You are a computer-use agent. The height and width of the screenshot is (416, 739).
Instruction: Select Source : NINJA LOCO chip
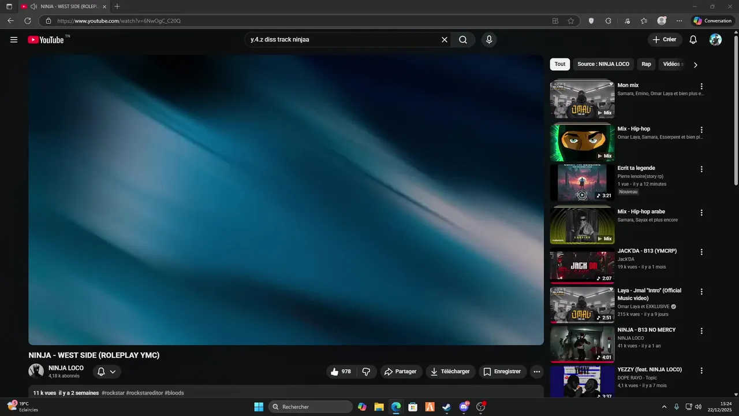point(603,64)
